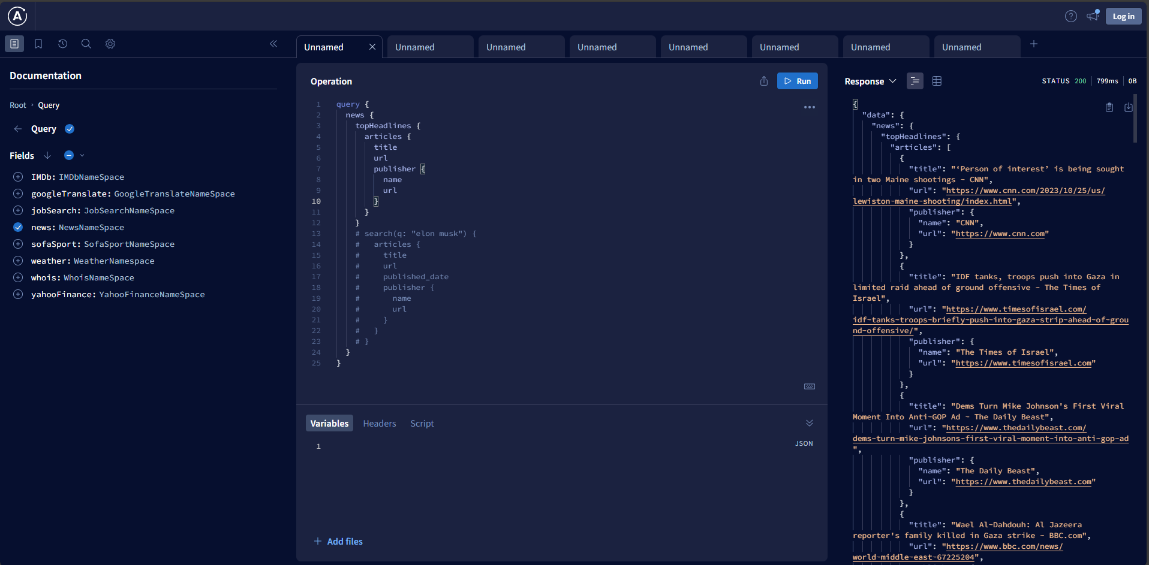The height and width of the screenshot is (565, 1149).
Task: Add the yahooFinance field to query
Action: point(18,294)
